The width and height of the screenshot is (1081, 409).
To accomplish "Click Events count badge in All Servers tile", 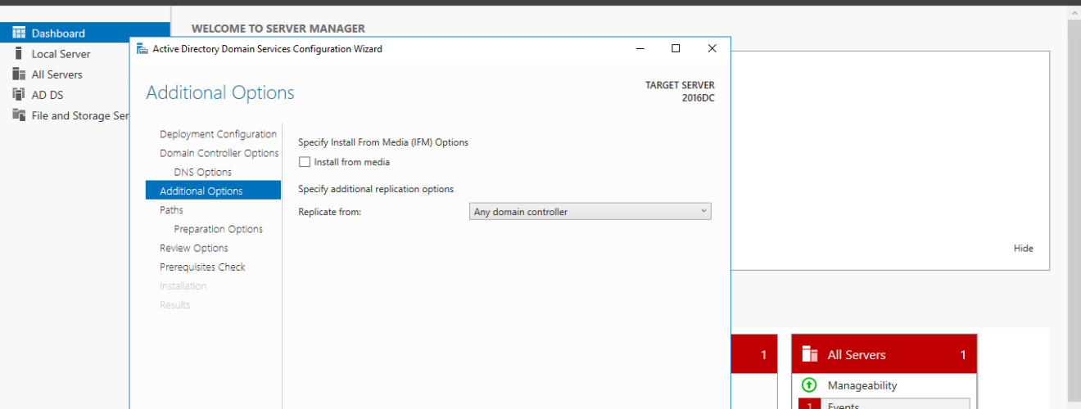I will 809,404.
